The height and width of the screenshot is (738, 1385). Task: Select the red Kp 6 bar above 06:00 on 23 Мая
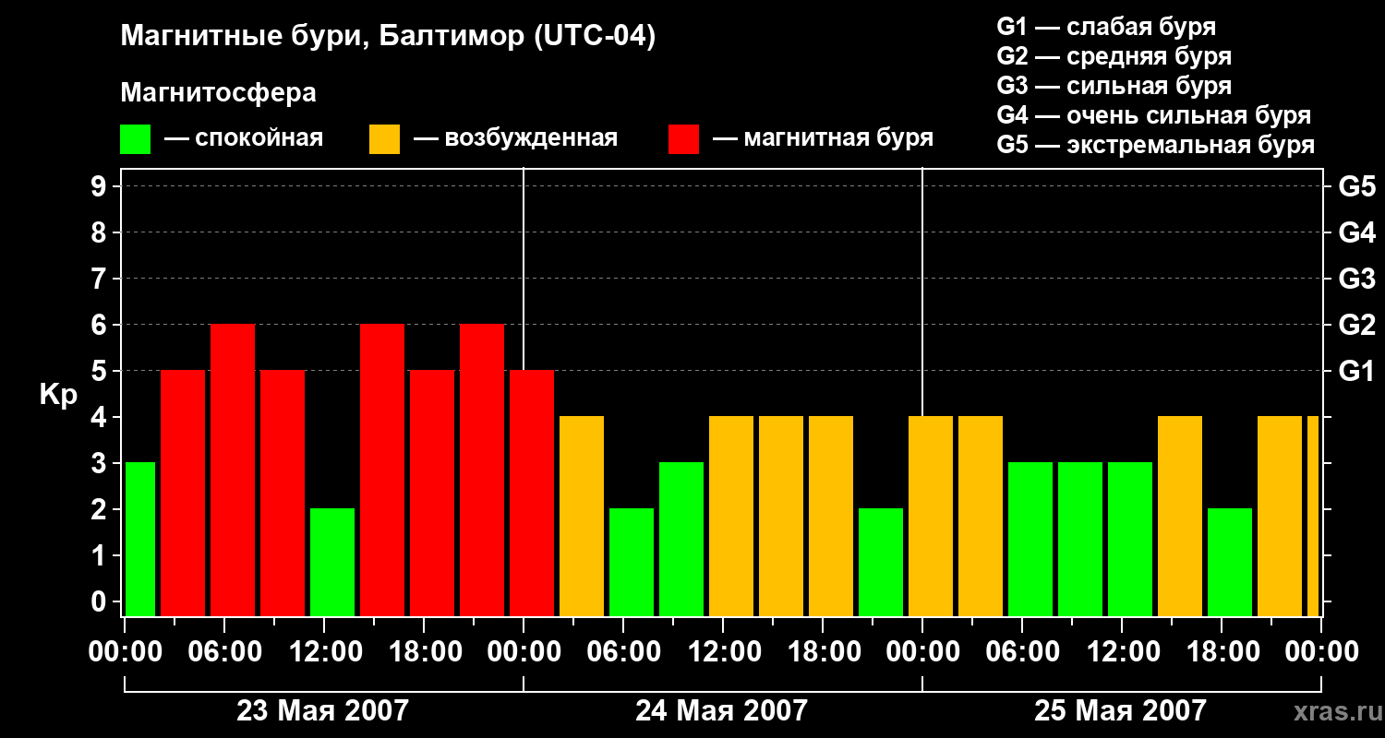233,470
